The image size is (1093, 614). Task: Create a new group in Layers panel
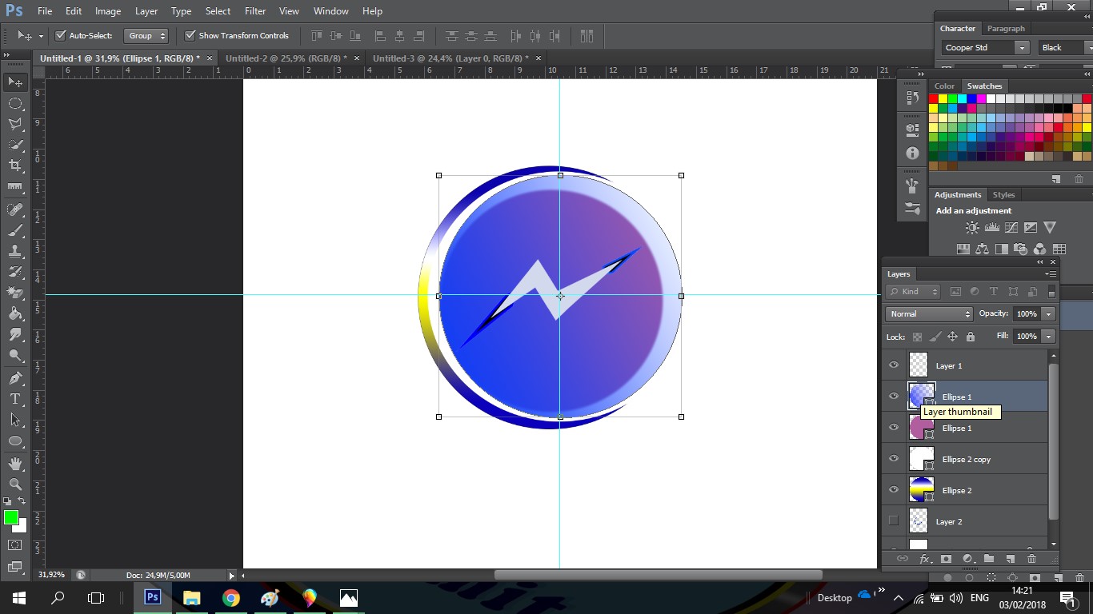989,559
